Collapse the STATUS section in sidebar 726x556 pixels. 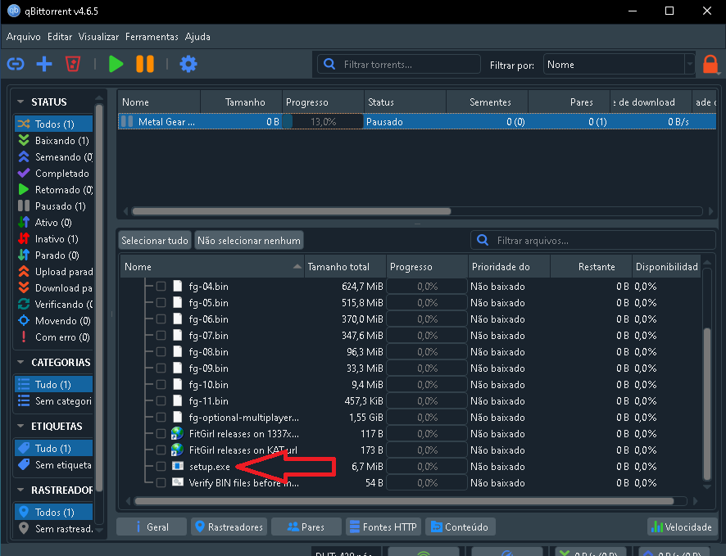(20, 102)
